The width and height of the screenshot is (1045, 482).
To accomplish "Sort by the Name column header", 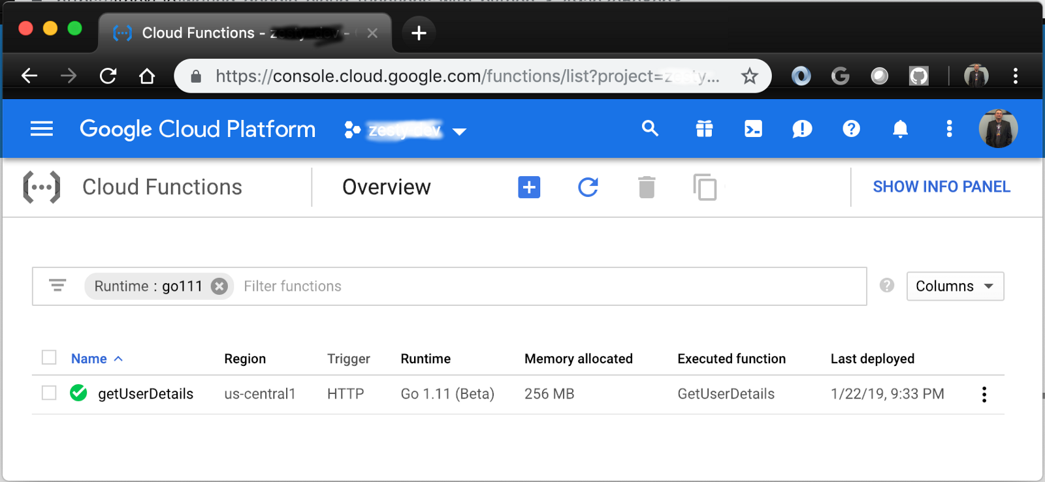I will click(x=89, y=359).
